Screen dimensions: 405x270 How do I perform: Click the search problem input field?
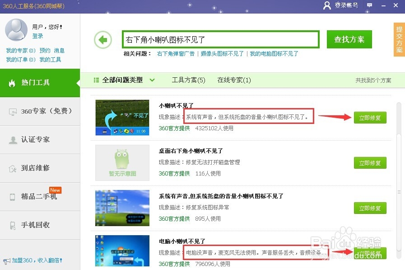tap(221, 39)
